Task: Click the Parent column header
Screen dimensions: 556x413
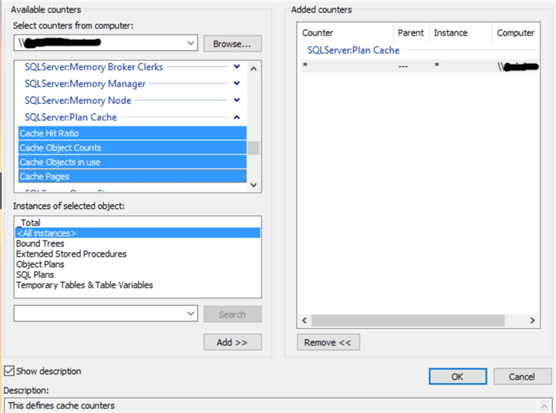Action: point(411,33)
